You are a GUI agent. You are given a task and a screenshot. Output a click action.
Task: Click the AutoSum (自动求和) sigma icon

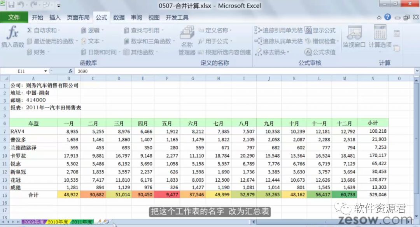[30, 30]
